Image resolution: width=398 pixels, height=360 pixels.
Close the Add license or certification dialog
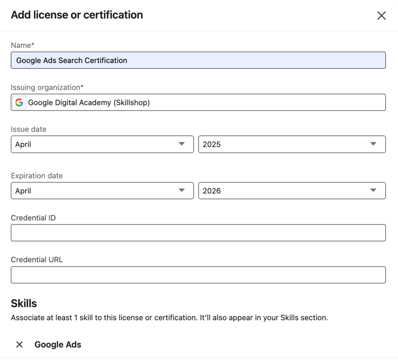click(381, 16)
